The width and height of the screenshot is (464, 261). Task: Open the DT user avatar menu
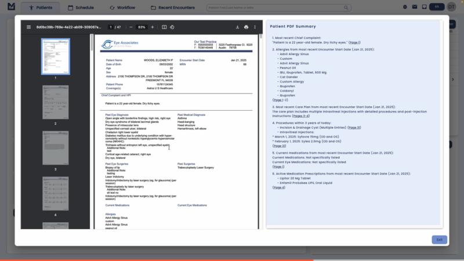451,7
